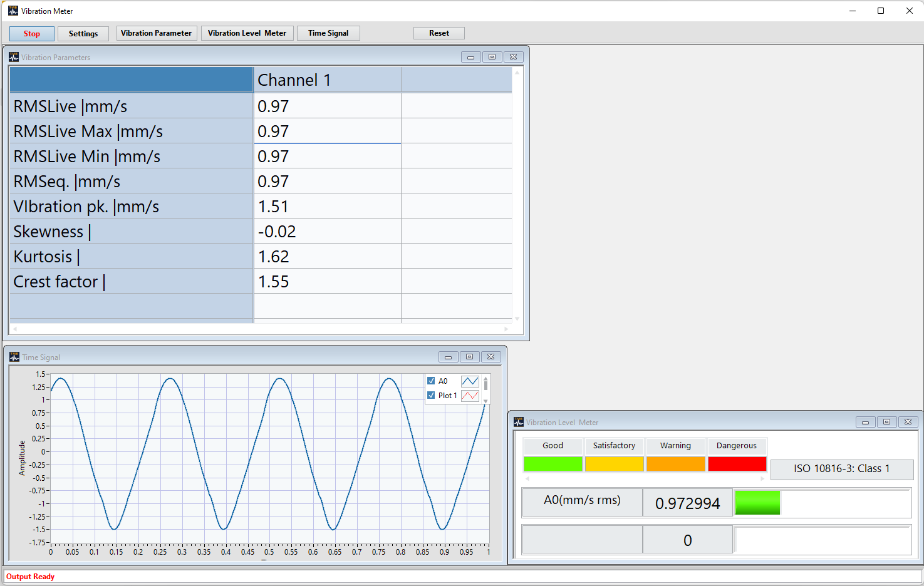Minimize the Vibration Level Meter sub-window
The image size is (924, 586).
point(865,422)
